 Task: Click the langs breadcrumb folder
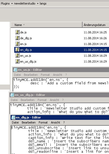tap(43, 3)
